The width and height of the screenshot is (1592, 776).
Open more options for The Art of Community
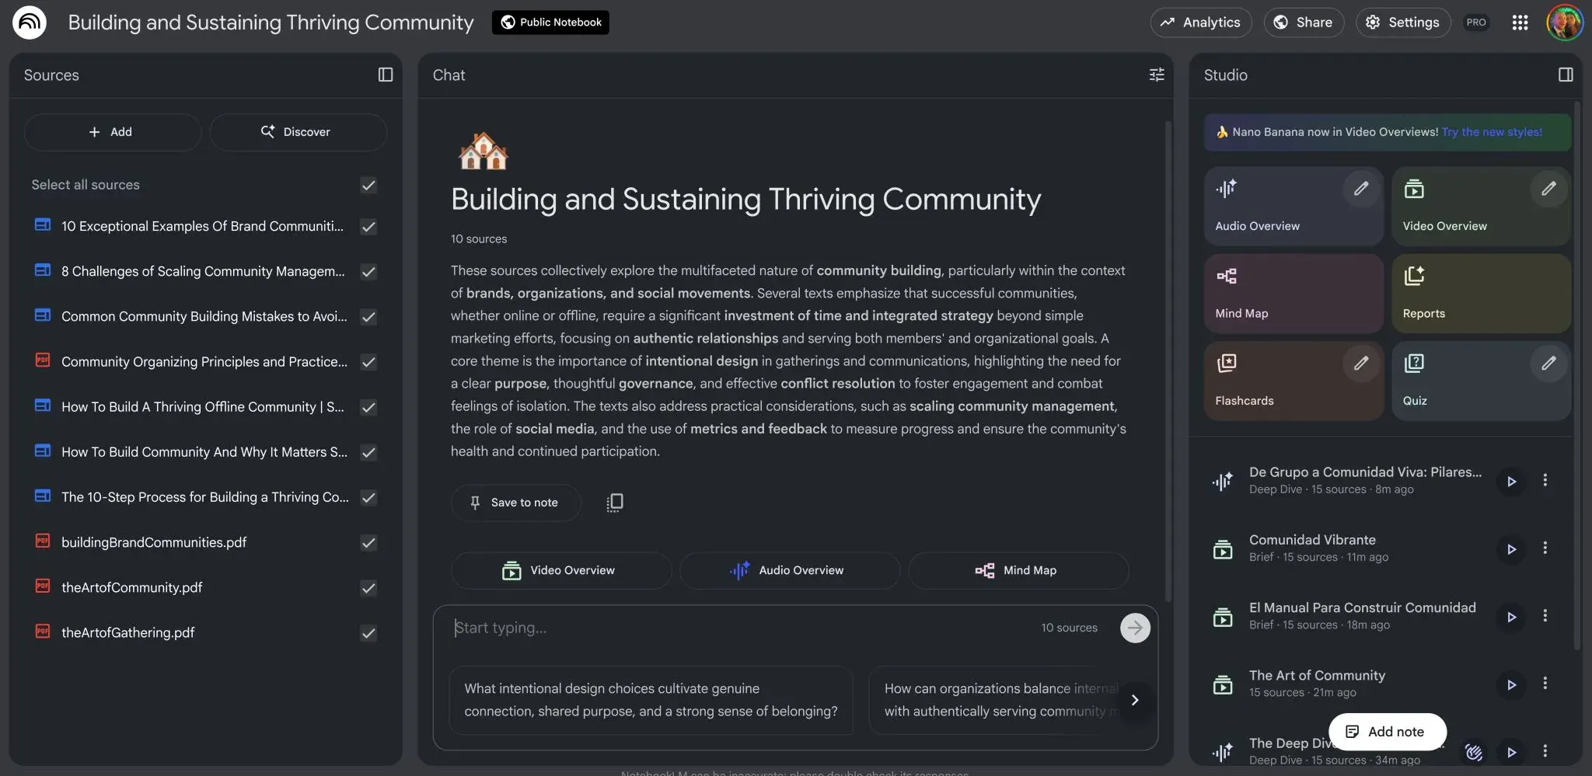tap(1545, 684)
